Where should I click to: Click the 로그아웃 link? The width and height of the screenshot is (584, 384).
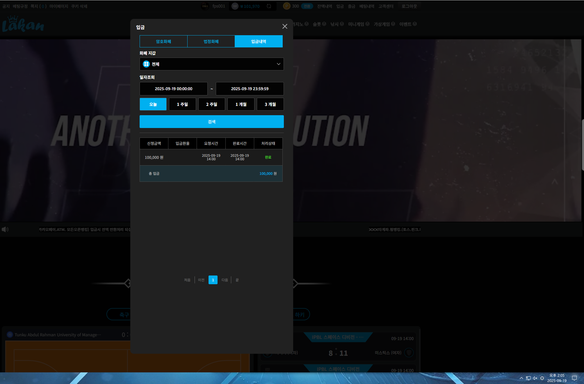coord(409,6)
